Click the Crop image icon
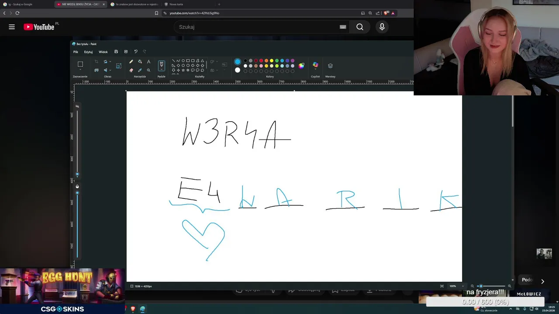The image size is (559, 314). click(97, 61)
